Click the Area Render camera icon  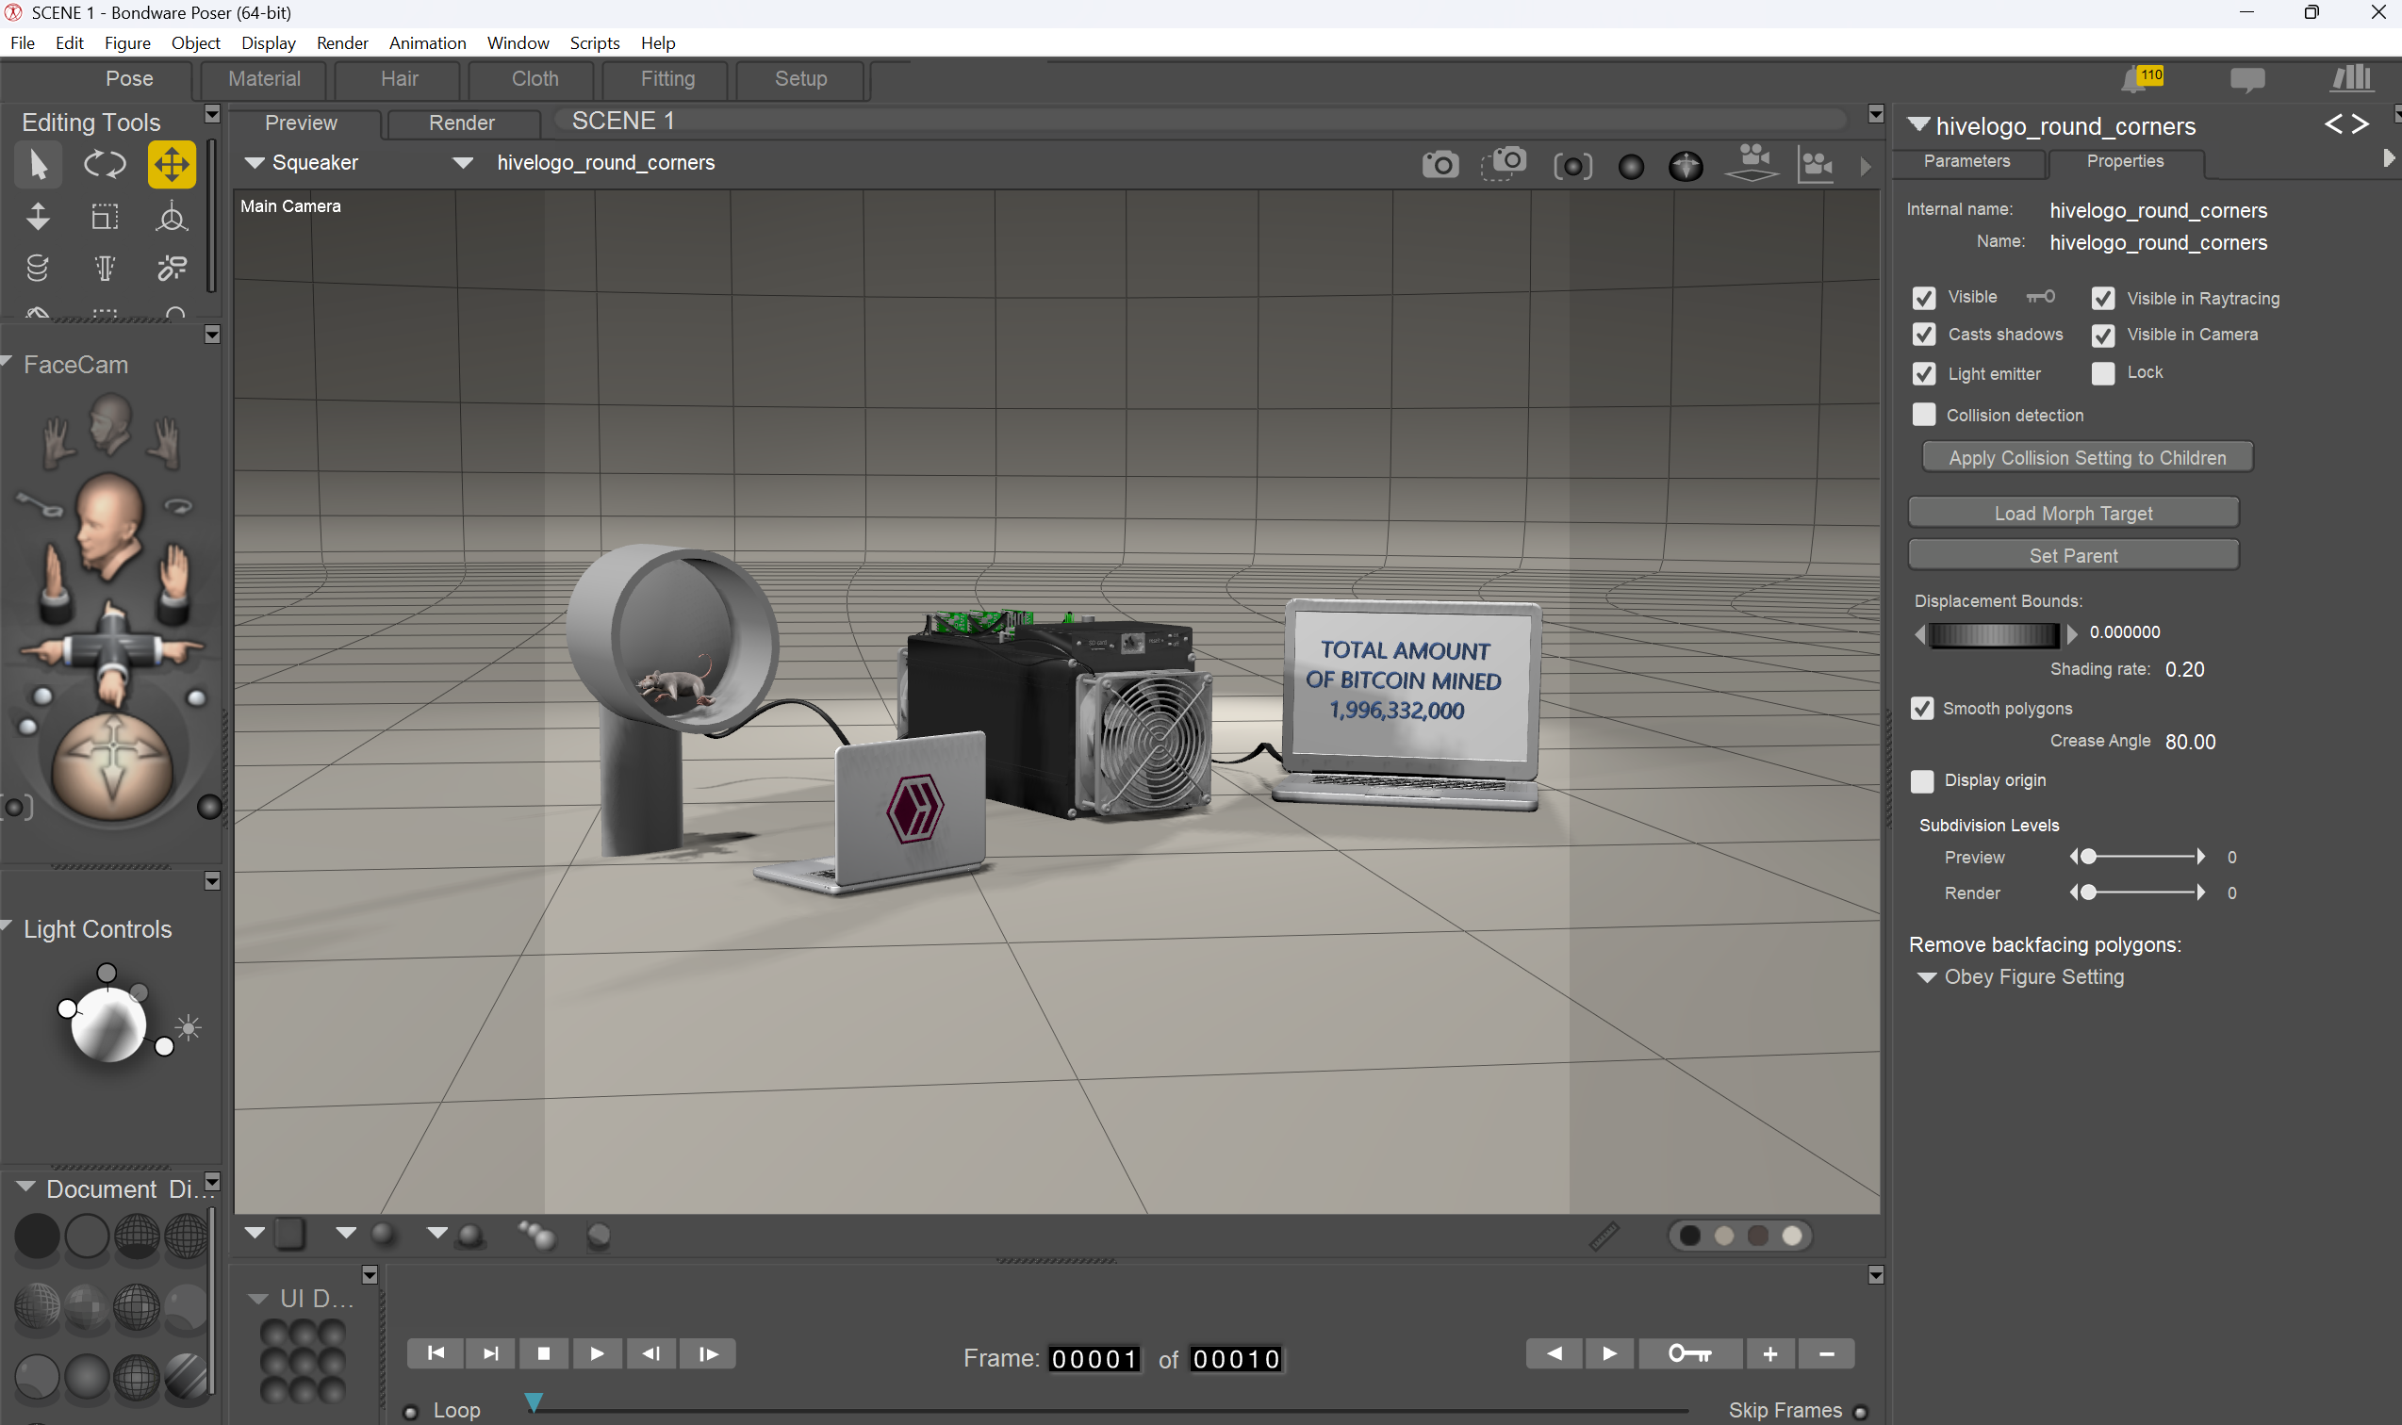point(1503,164)
